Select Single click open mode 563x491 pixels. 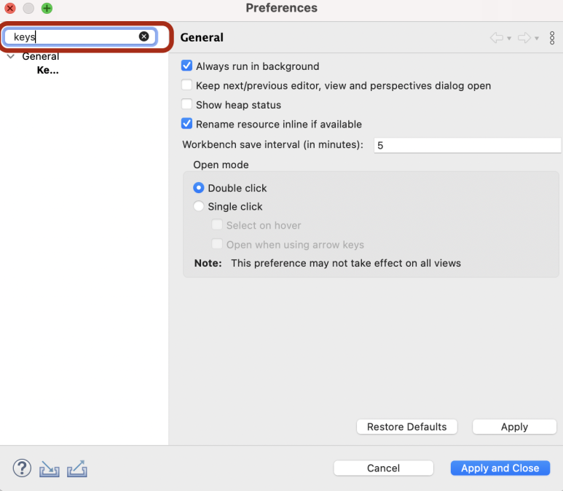pyautogui.click(x=199, y=206)
